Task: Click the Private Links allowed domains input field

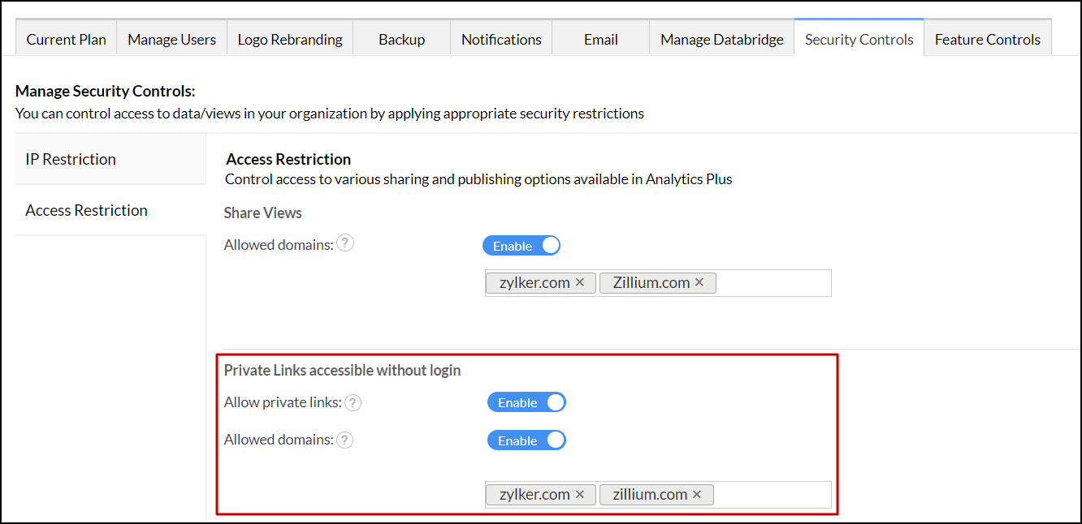Action: click(x=770, y=495)
